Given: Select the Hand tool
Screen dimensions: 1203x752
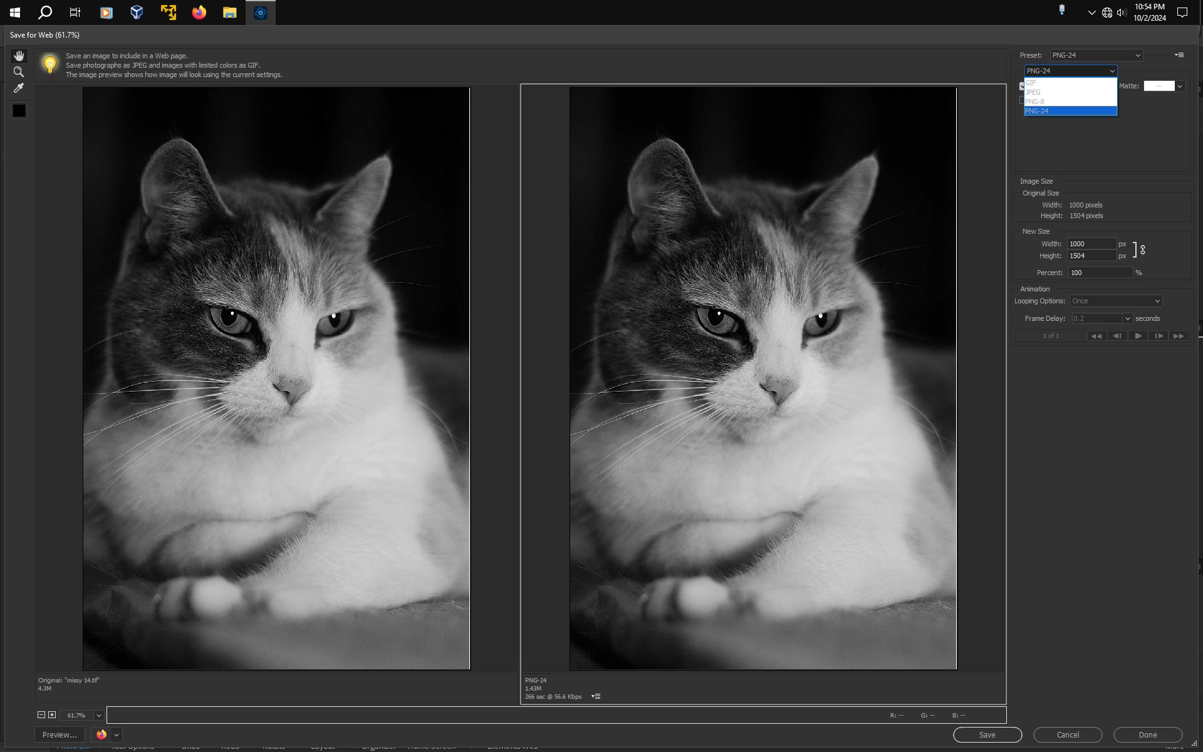Looking at the screenshot, I should pyautogui.click(x=19, y=56).
